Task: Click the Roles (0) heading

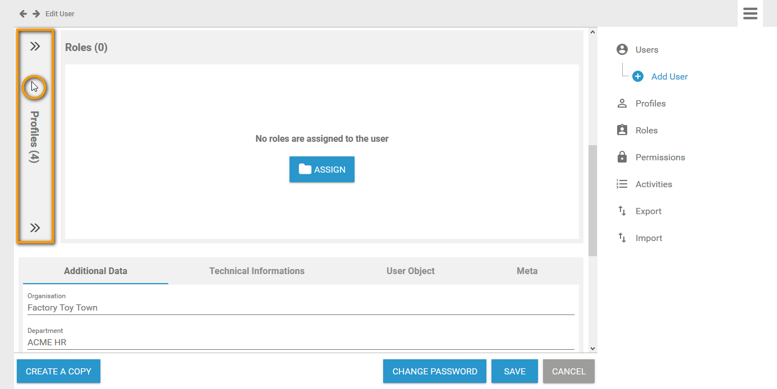Action: coord(86,48)
